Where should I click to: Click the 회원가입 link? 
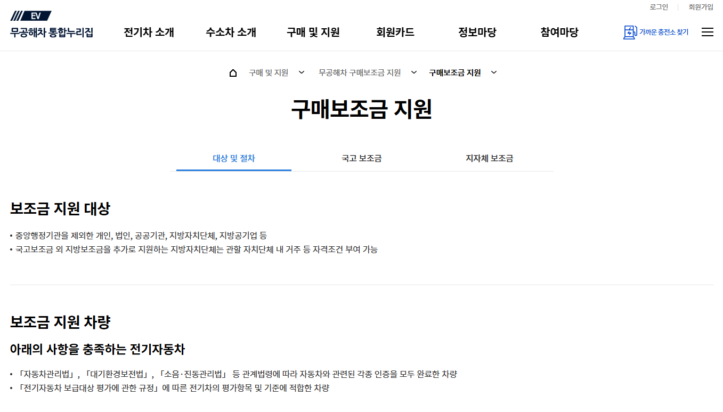pyautogui.click(x=701, y=7)
